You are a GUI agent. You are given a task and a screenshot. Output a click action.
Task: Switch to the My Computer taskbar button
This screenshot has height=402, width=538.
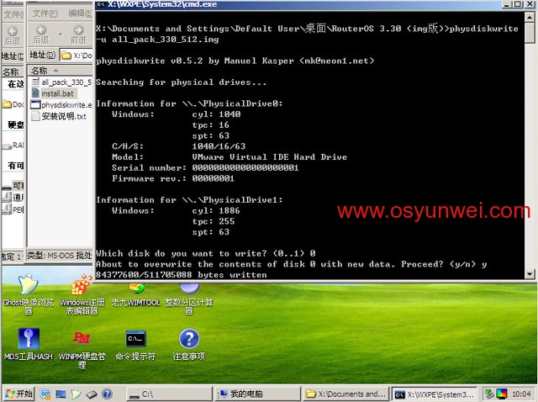pyautogui.click(x=257, y=394)
